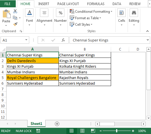This screenshot has height=134, width=151.
Task: Open zoom dialog via 100% label
Action: click(x=142, y=131)
